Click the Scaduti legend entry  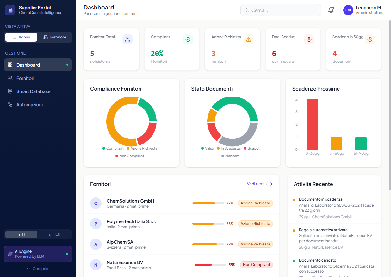click(x=252, y=148)
